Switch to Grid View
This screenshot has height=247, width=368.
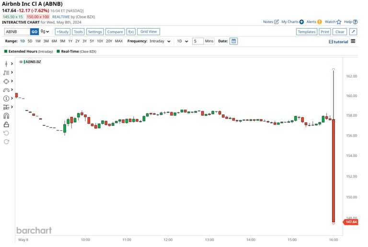tap(149, 32)
